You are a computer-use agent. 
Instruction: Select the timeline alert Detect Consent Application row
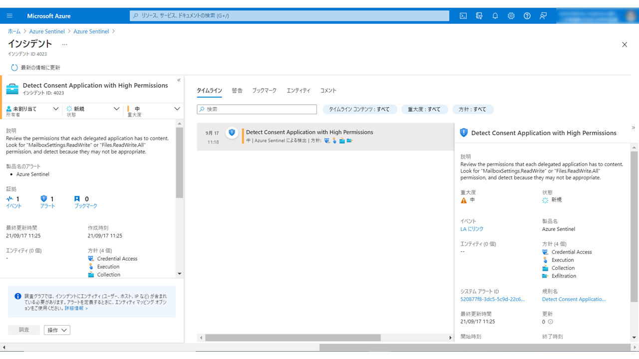325,137
